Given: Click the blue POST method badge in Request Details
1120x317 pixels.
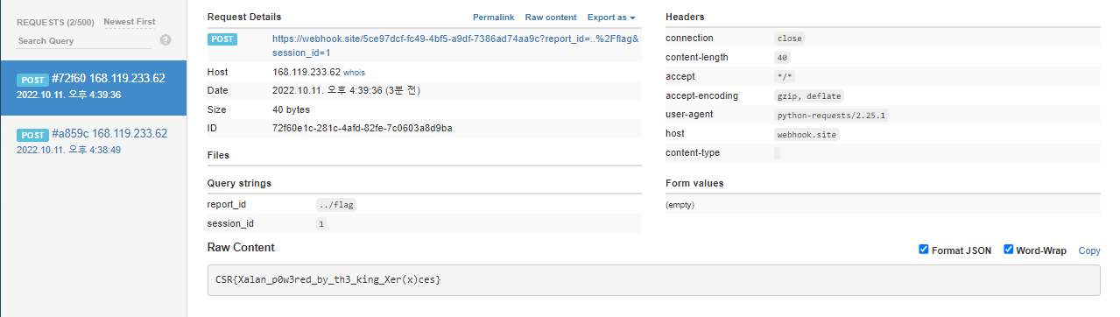Looking at the screenshot, I should 222,39.
